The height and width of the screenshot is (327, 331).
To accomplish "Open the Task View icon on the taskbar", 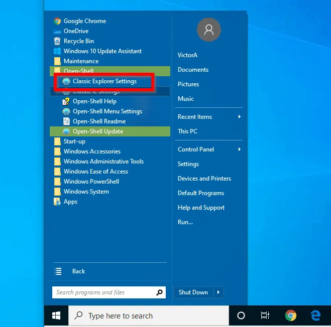I will point(265,315).
